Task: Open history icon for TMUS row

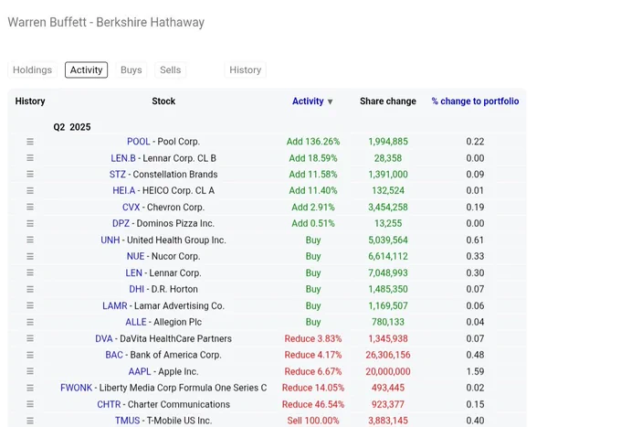Action: pos(30,421)
